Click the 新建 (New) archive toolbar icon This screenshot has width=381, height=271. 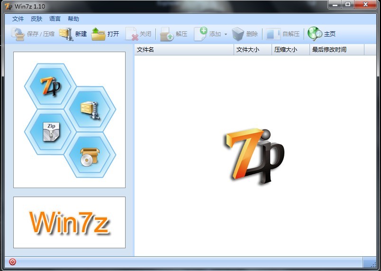click(x=66, y=34)
